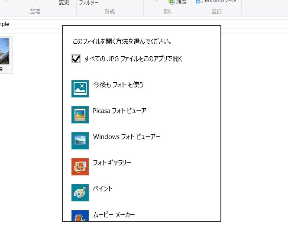Choose '今後も フォト を使う' option
The width and height of the screenshot is (288, 249).
118,84
